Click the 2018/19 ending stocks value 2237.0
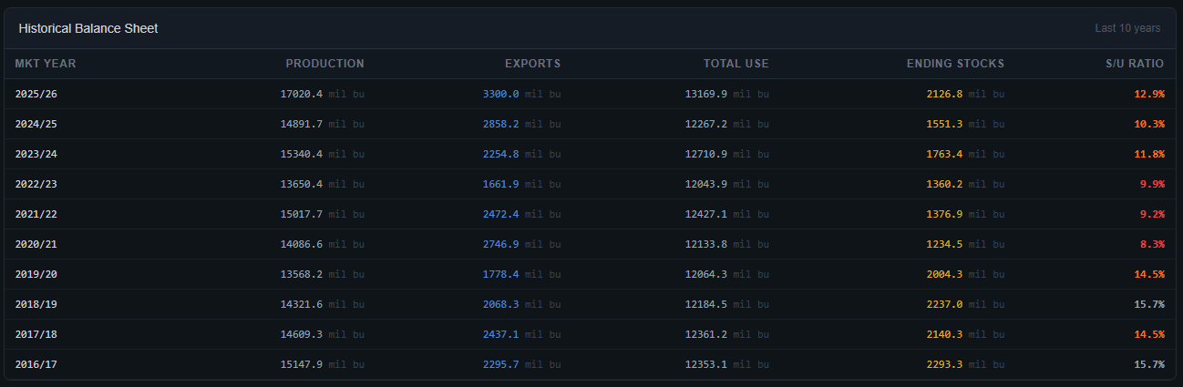This screenshot has width=1183, height=387. pos(944,304)
